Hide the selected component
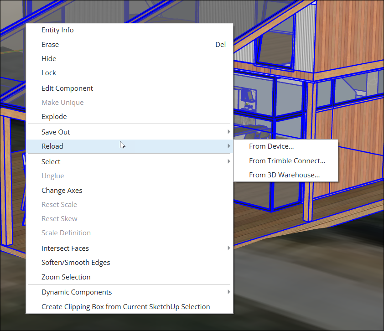Viewport: 384px width, 331px height. [x=49, y=58]
